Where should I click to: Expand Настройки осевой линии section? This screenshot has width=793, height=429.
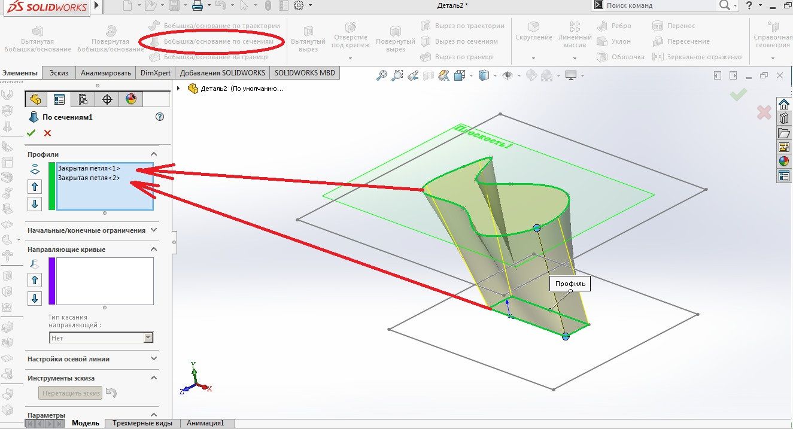tap(154, 359)
